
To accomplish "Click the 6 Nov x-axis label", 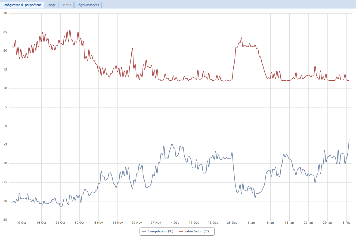I will [x=98, y=223].
